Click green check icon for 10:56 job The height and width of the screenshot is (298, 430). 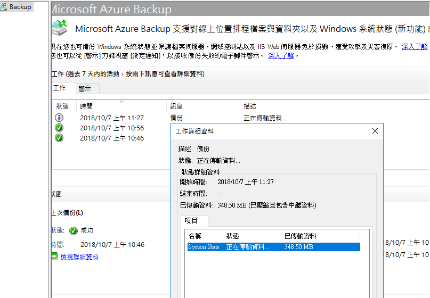click(x=59, y=128)
